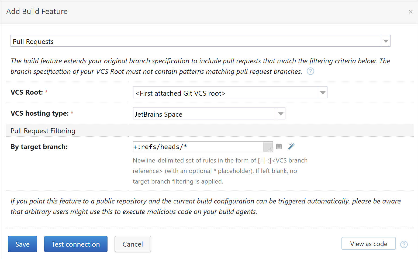
Task: Click the magic wand icon beside target branch
Action: [291, 146]
